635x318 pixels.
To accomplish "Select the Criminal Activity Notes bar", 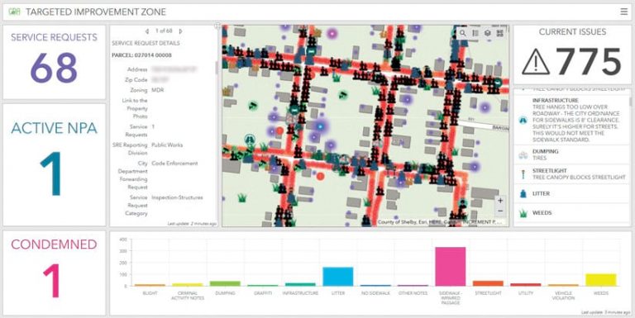I will pyautogui.click(x=188, y=284).
